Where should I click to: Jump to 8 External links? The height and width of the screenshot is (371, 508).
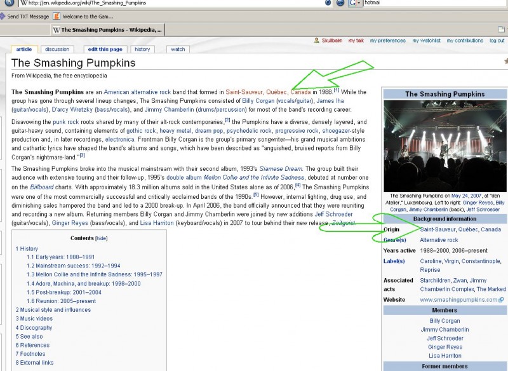pyautogui.click(x=34, y=363)
